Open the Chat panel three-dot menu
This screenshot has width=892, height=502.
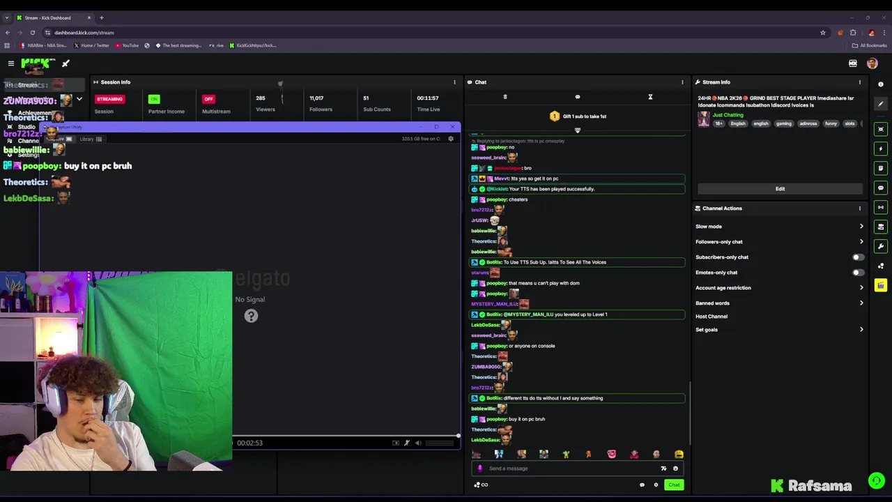coord(682,82)
